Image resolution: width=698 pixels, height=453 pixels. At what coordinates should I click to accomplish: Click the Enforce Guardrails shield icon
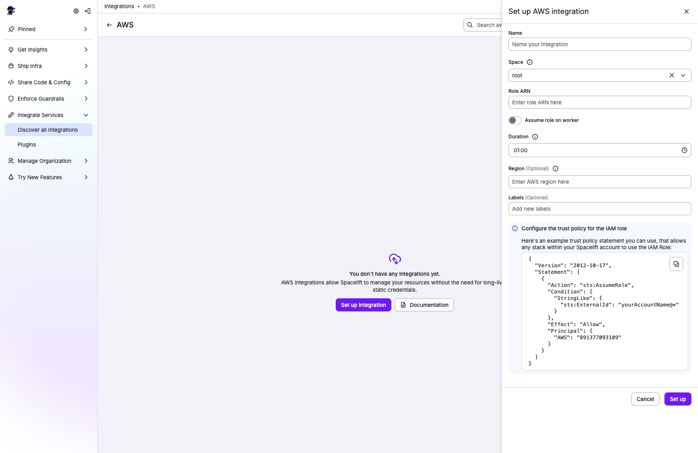pyautogui.click(x=11, y=99)
